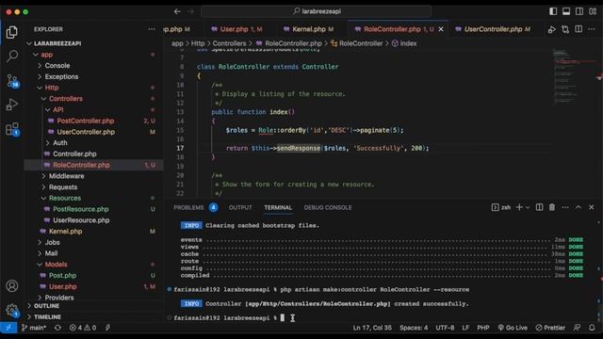Close the RoleController.php tab
603x339 pixels.
[x=441, y=29]
